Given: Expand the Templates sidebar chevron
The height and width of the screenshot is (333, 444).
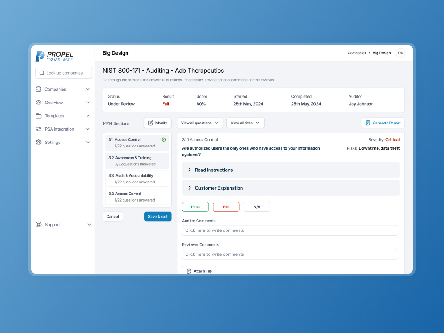Looking at the screenshot, I should point(88,115).
